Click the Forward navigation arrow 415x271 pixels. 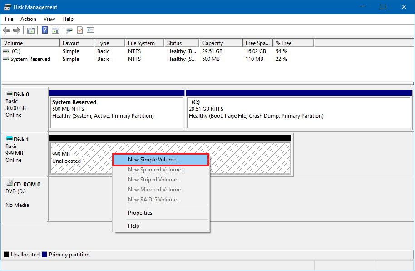17,30
